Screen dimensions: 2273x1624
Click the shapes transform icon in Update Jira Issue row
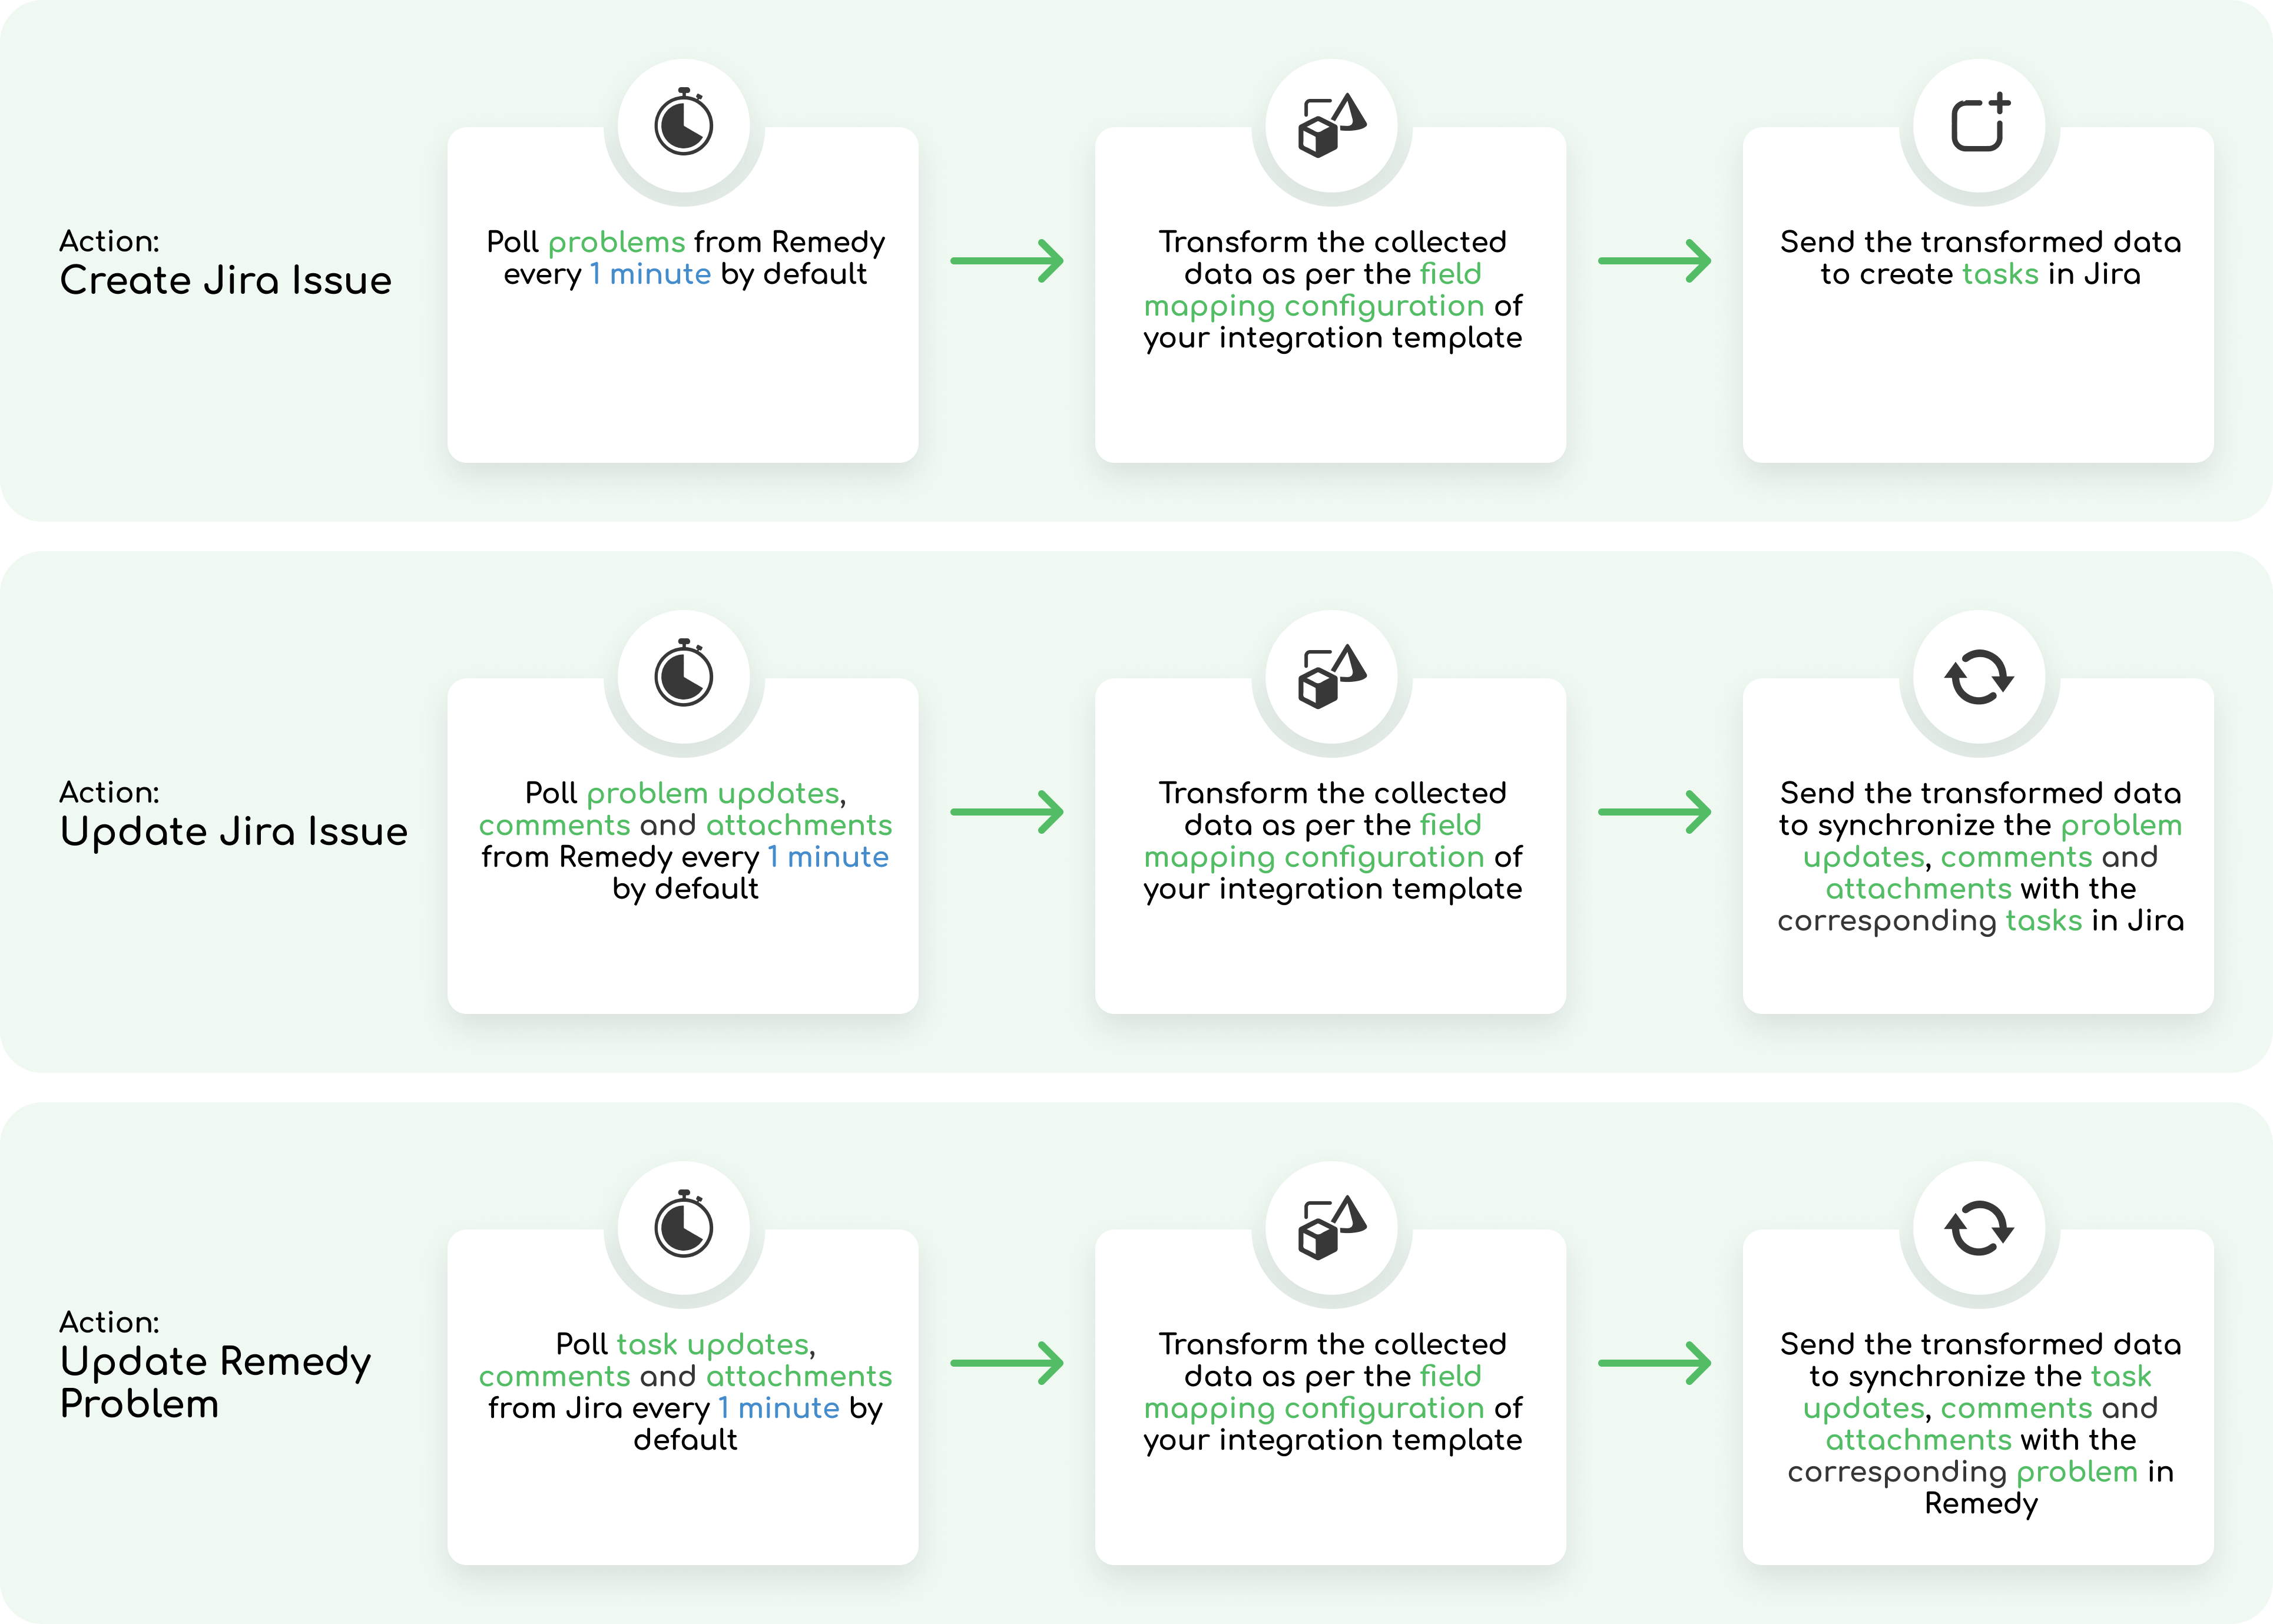coord(1331,676)
